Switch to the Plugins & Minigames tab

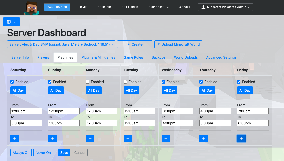tap(98, 57)
